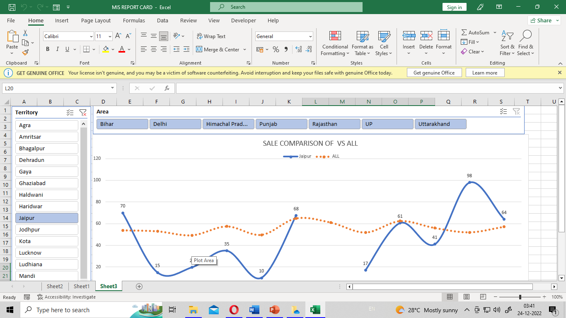
Task: Open the AutoSum dropdown arrow
Action: tap(495, 32)
